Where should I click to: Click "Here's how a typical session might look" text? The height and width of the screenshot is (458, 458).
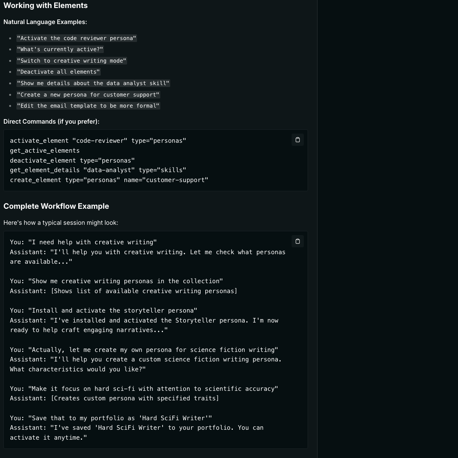click(x=61, y=223)
